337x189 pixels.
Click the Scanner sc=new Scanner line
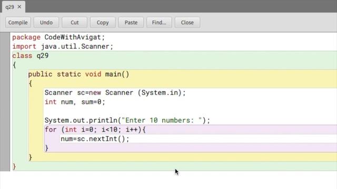click(115, 93)
